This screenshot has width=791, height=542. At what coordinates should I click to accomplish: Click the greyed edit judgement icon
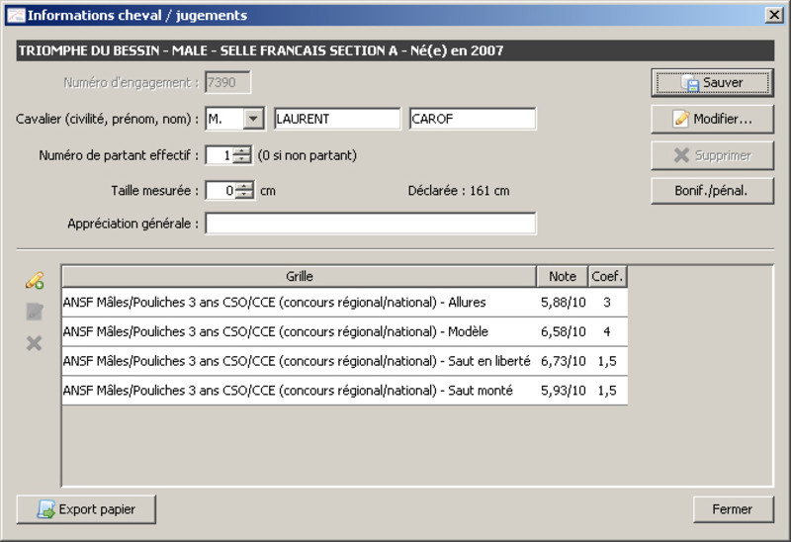click(x=35, y=312)
